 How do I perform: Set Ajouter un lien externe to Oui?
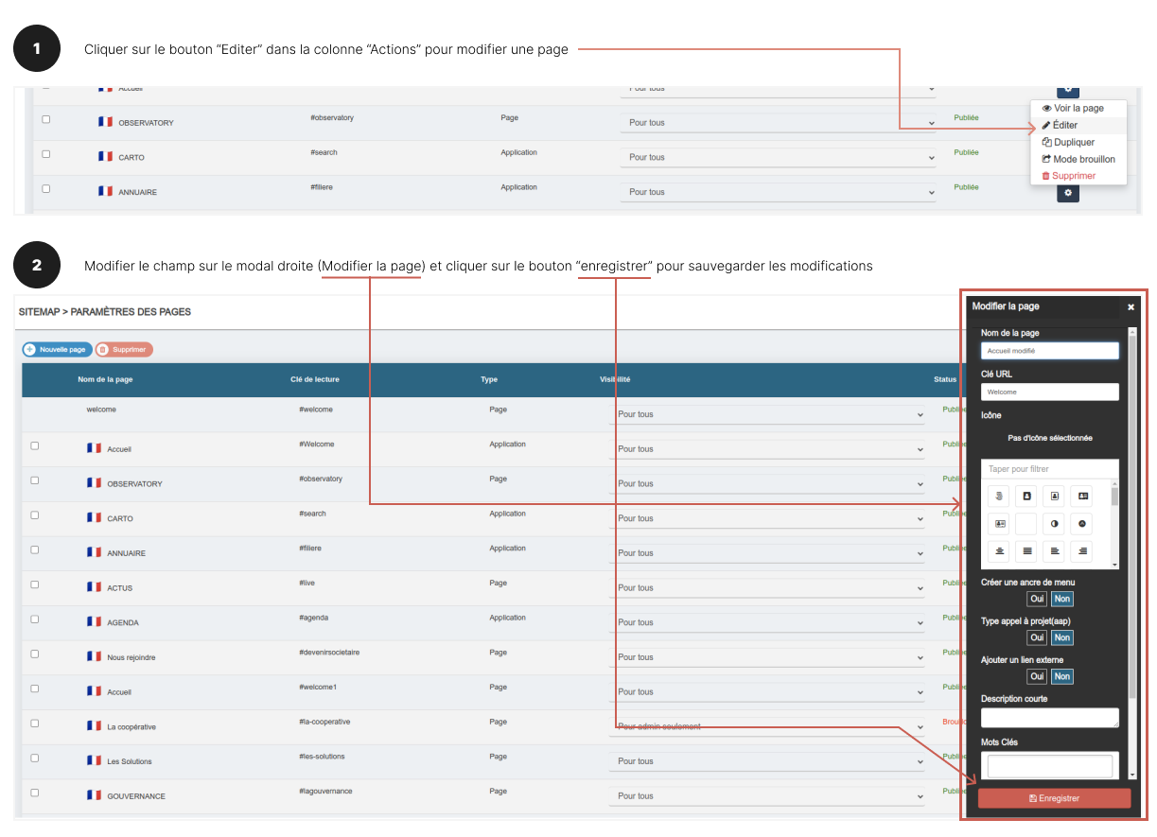point(1037,676)
